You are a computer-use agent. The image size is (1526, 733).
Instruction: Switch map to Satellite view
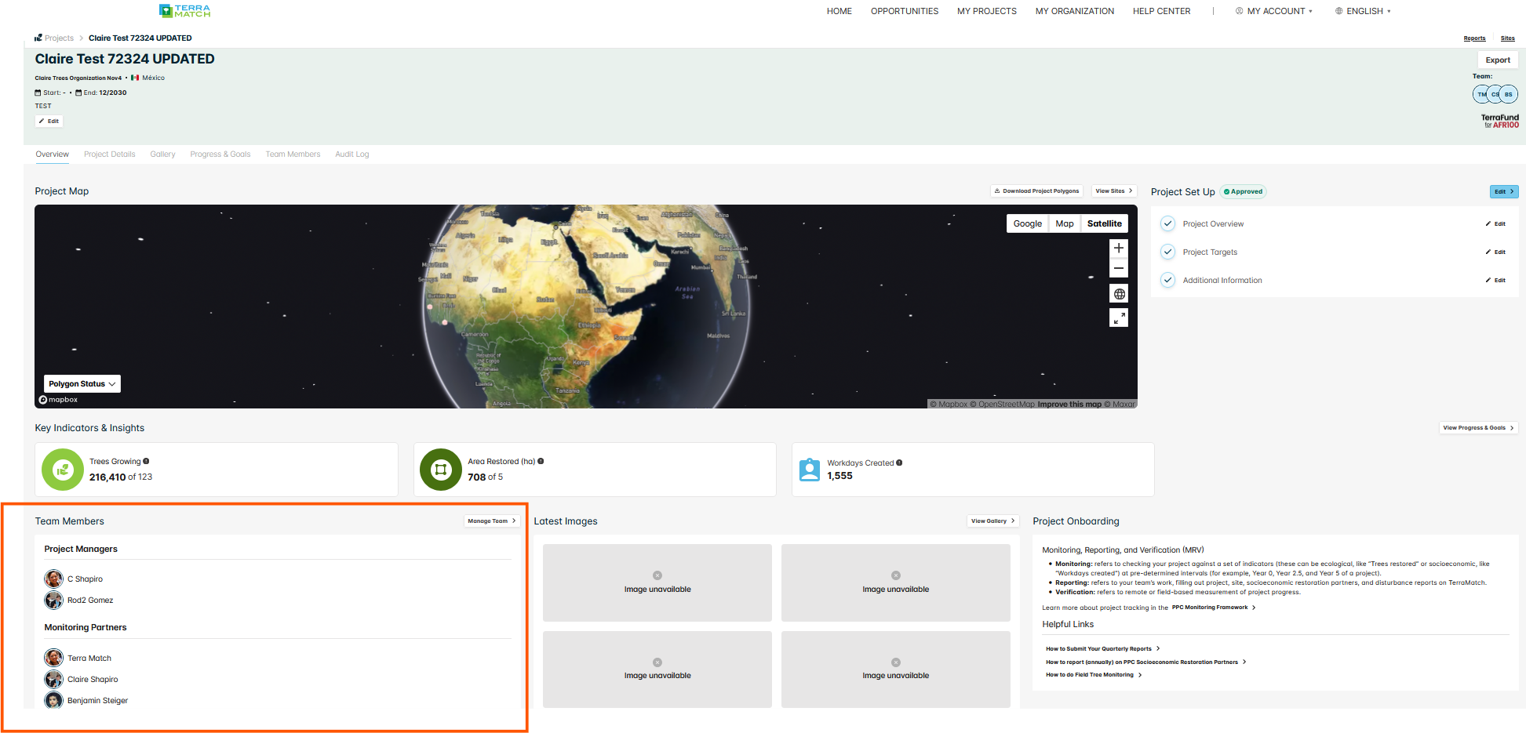pyautogui.click(x=1105, y=223)
